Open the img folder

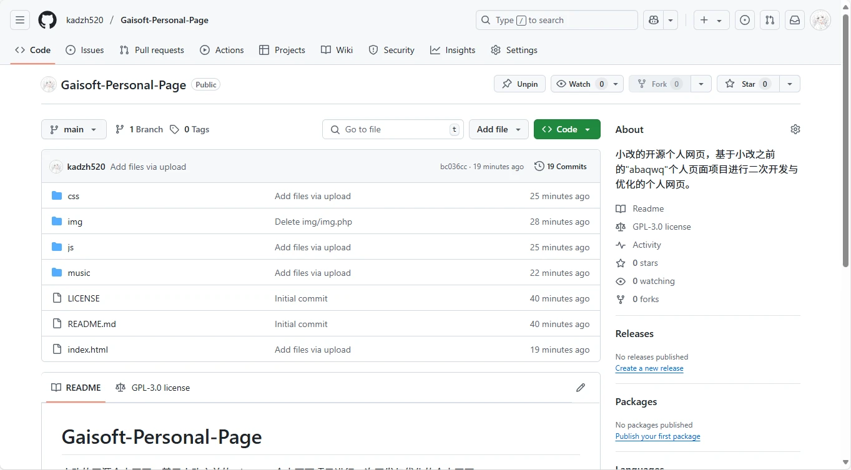pyautogui.click(x=75, y=222)
